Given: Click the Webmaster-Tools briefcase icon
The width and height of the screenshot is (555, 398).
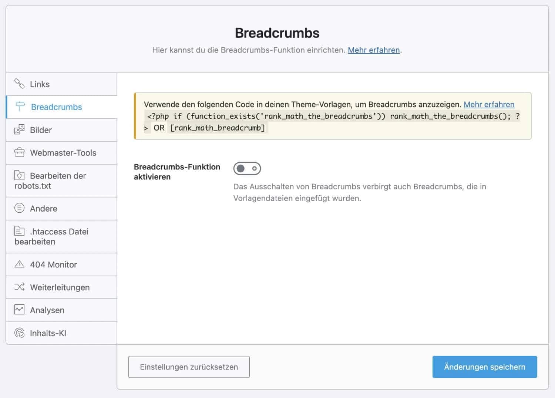Looking at the screenshot, I should click(x=19, y=152).
